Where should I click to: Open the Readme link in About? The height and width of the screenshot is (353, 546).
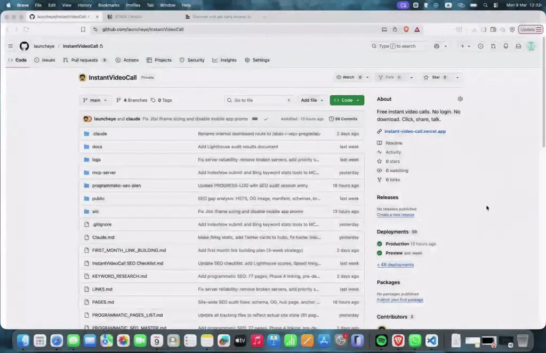click(x=394, y=143)
